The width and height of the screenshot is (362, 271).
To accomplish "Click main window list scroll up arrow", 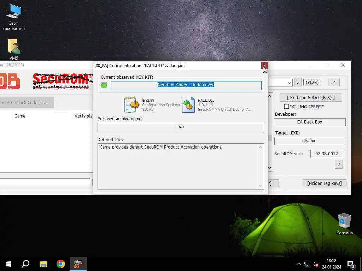I will tap(270, 97).
